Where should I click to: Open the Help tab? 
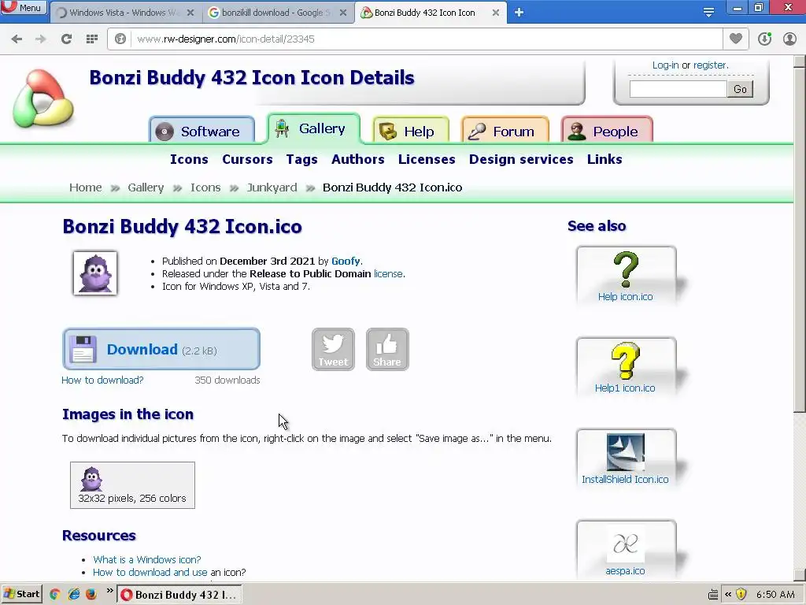(411, 131)
